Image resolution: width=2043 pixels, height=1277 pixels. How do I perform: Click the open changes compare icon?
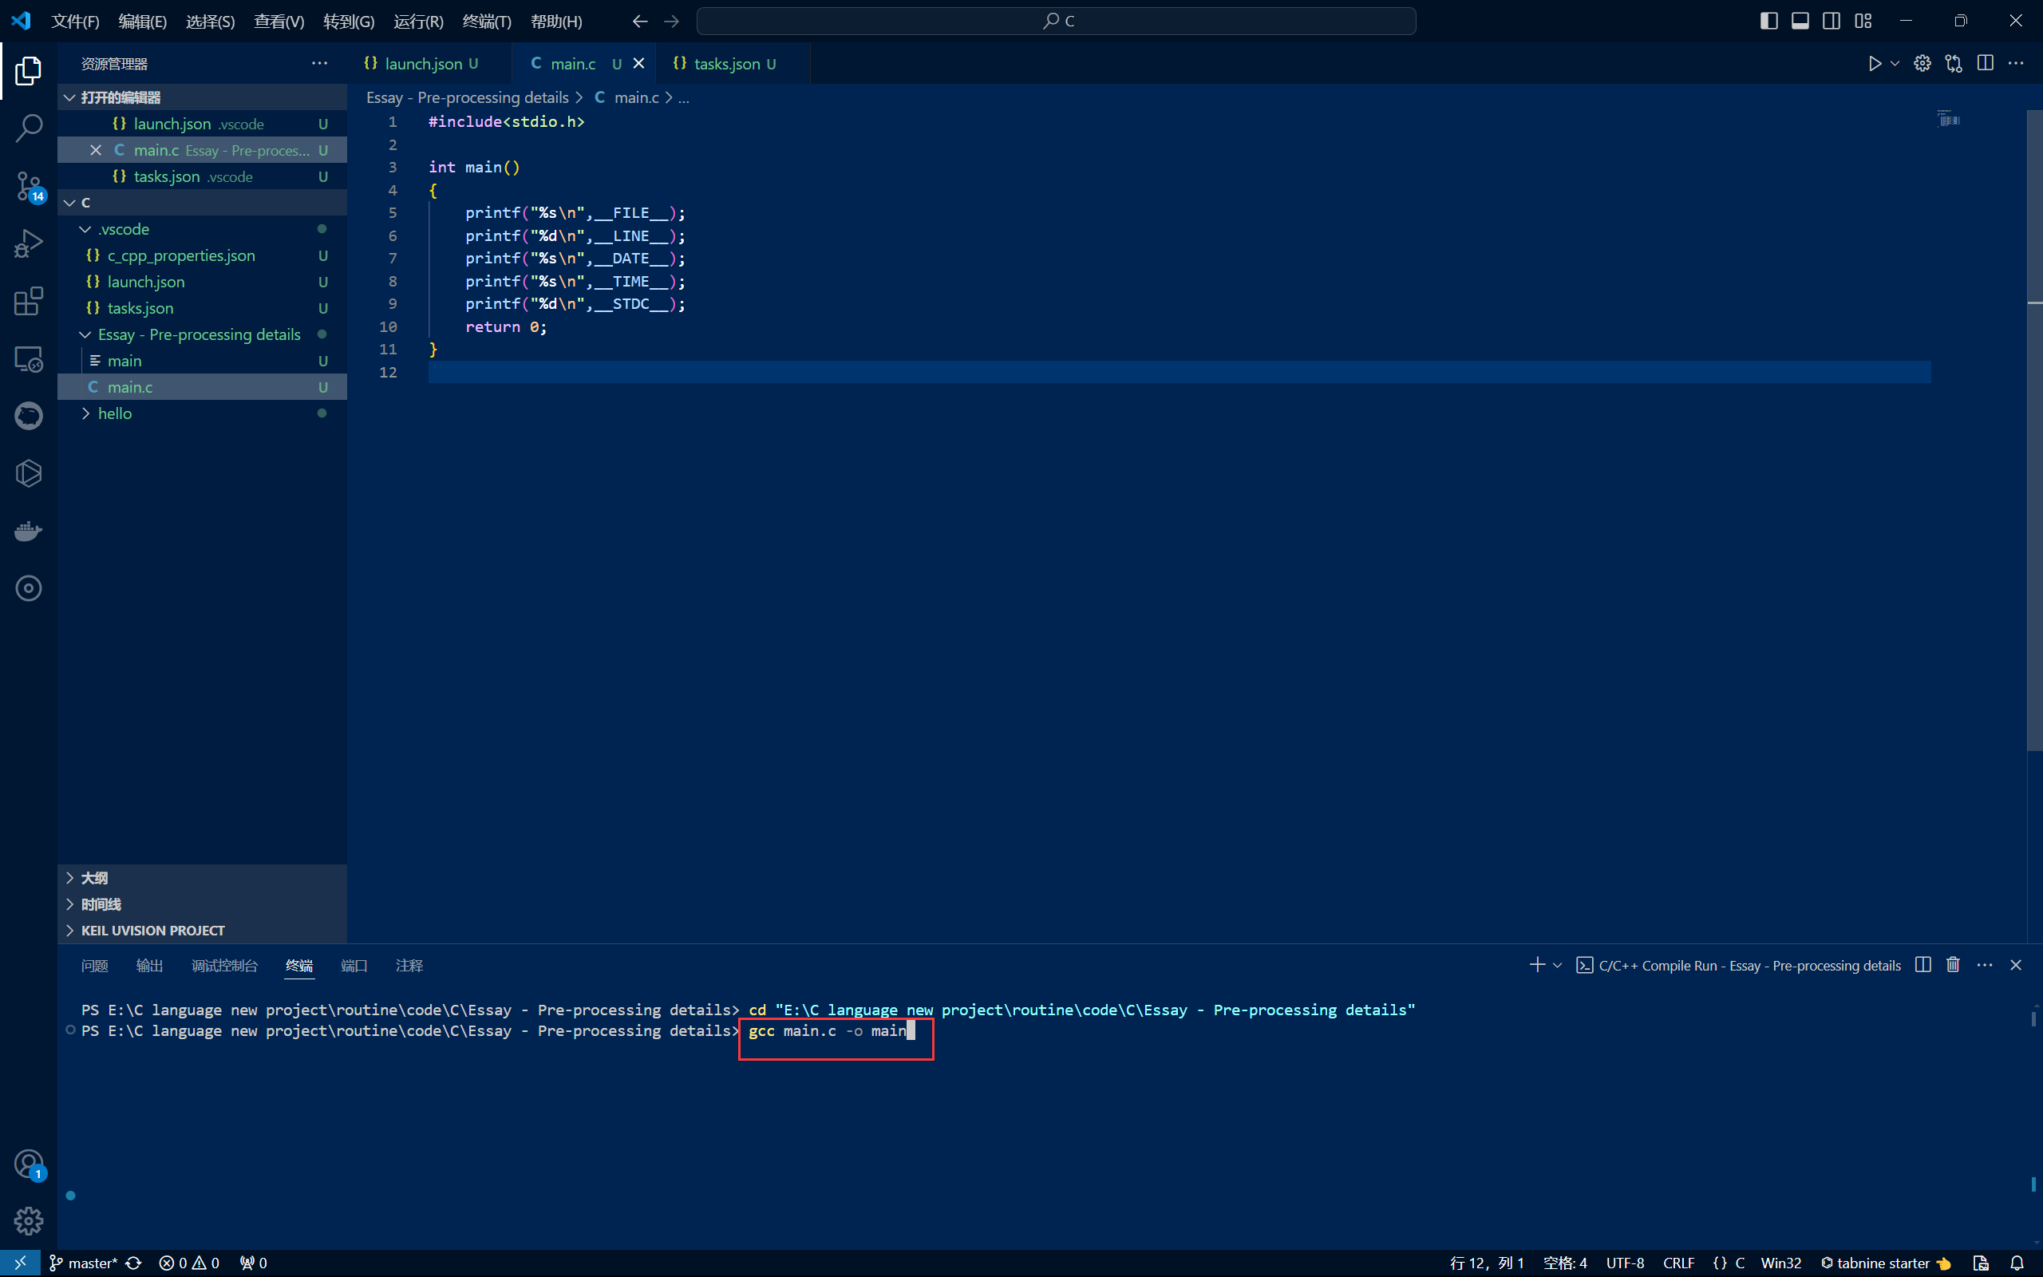point(1954,63)
